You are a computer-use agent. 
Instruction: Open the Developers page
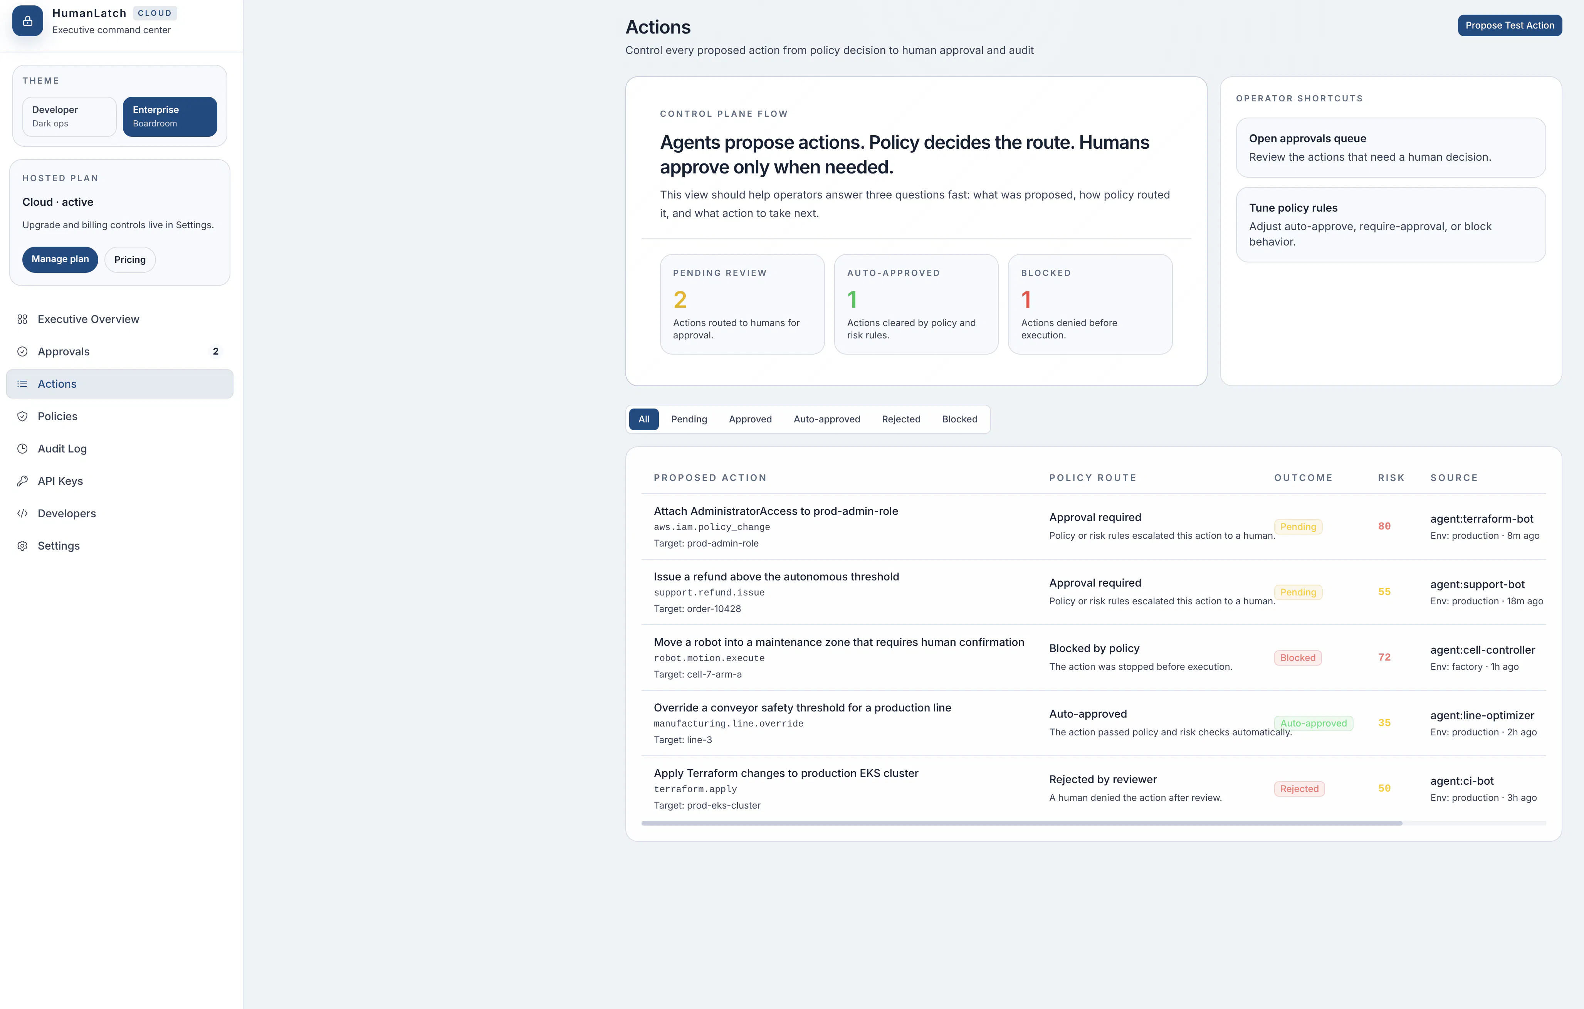120,513
